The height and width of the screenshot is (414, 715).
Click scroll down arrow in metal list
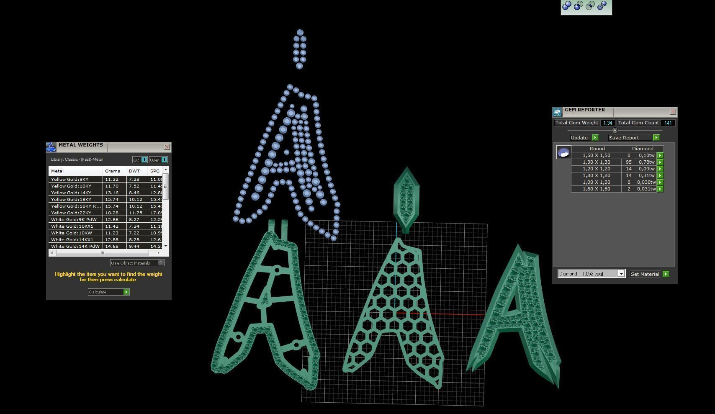click(166, 246)
